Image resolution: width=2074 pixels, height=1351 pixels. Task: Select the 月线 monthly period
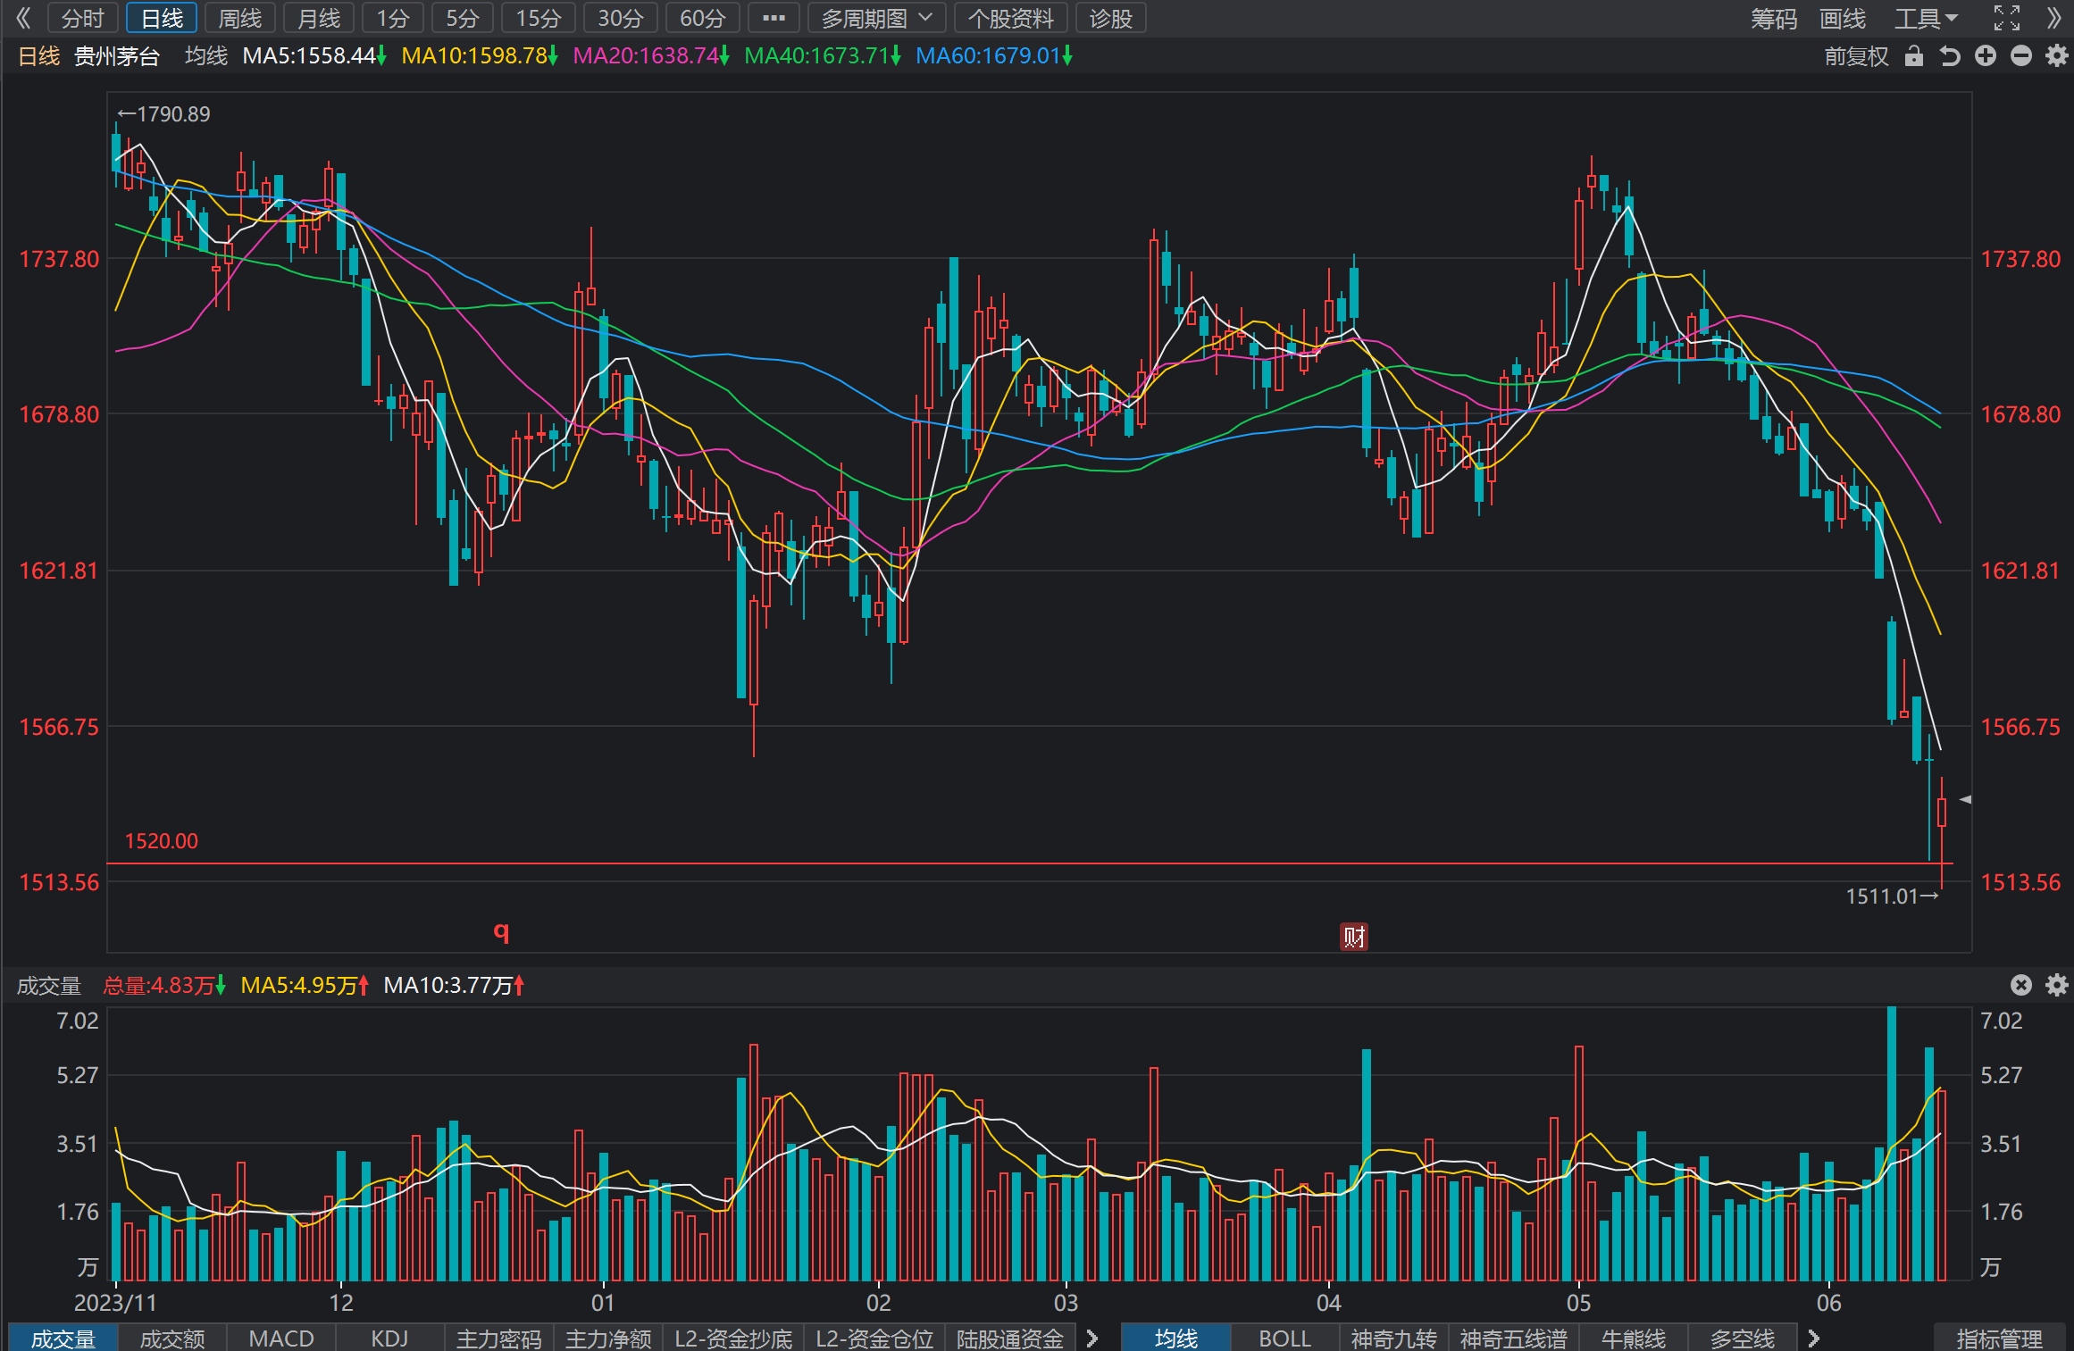(319, 18)
